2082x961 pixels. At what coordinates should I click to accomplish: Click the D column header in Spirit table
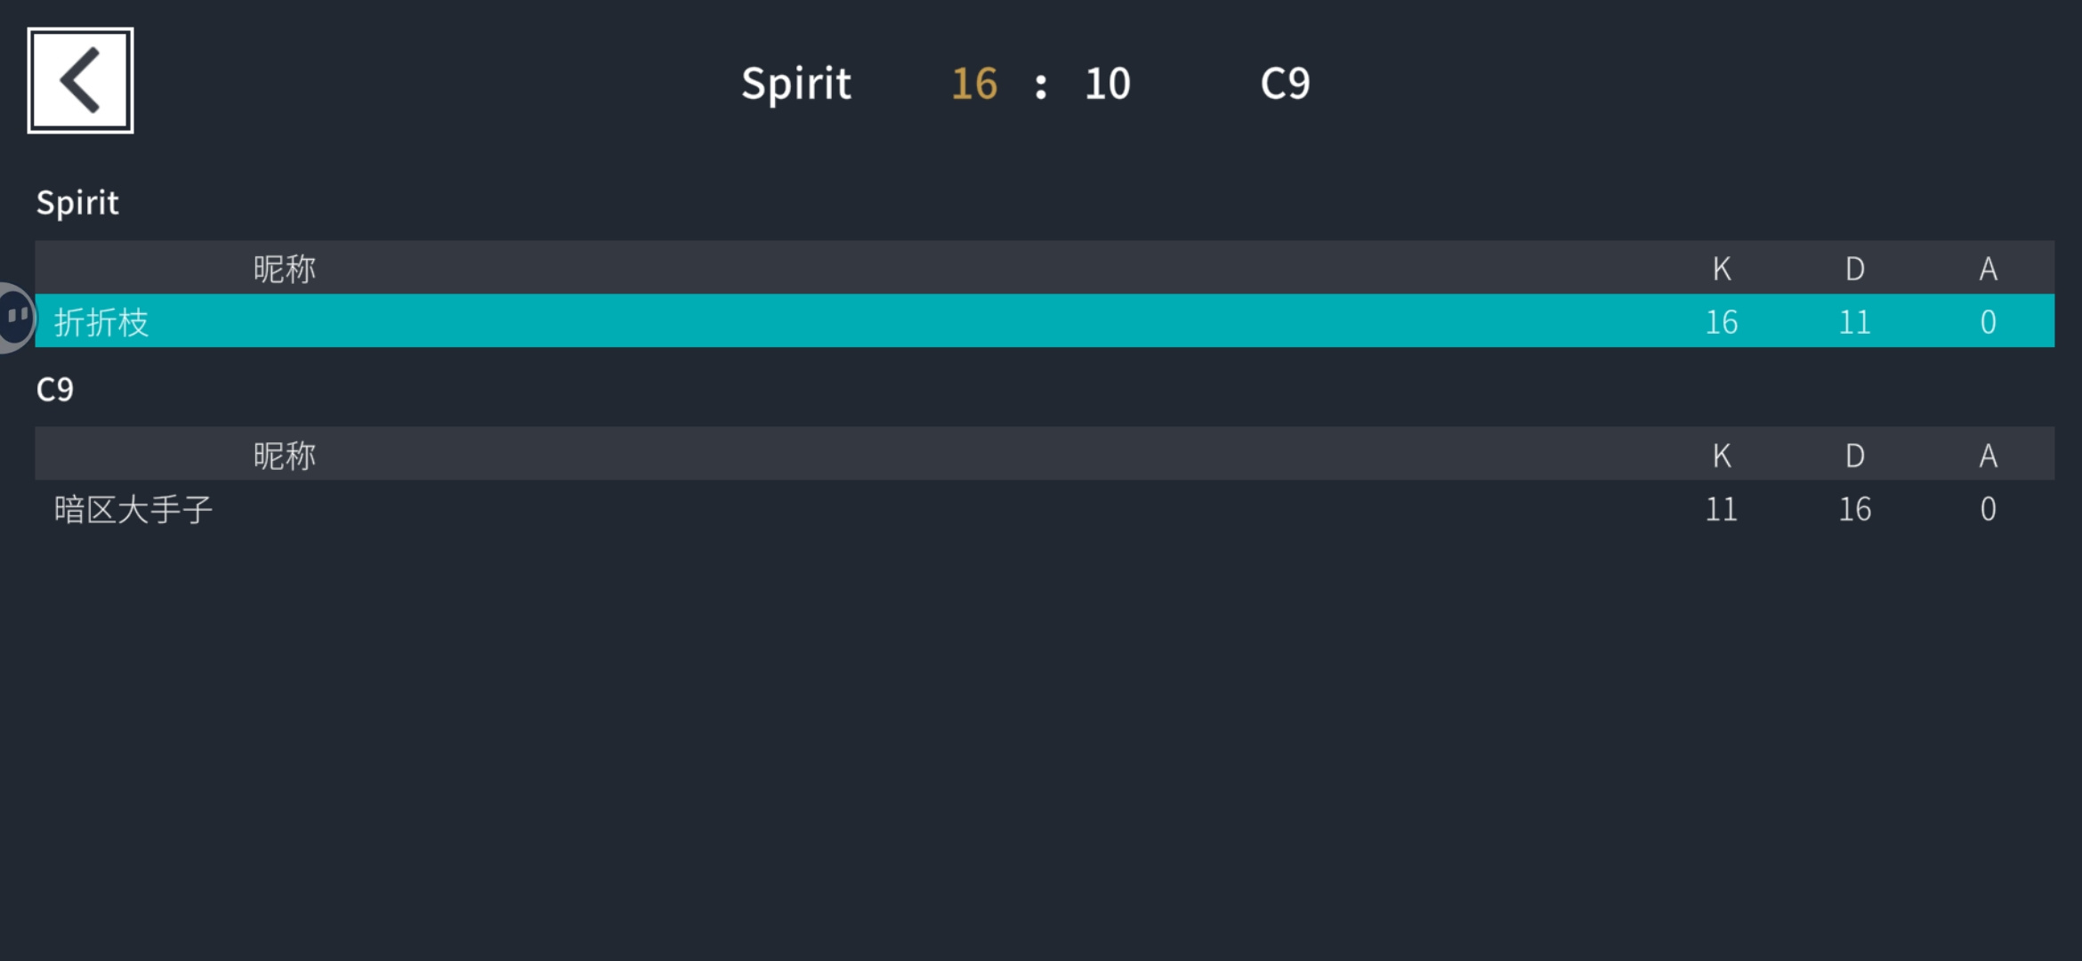(x=1855, y=268)
